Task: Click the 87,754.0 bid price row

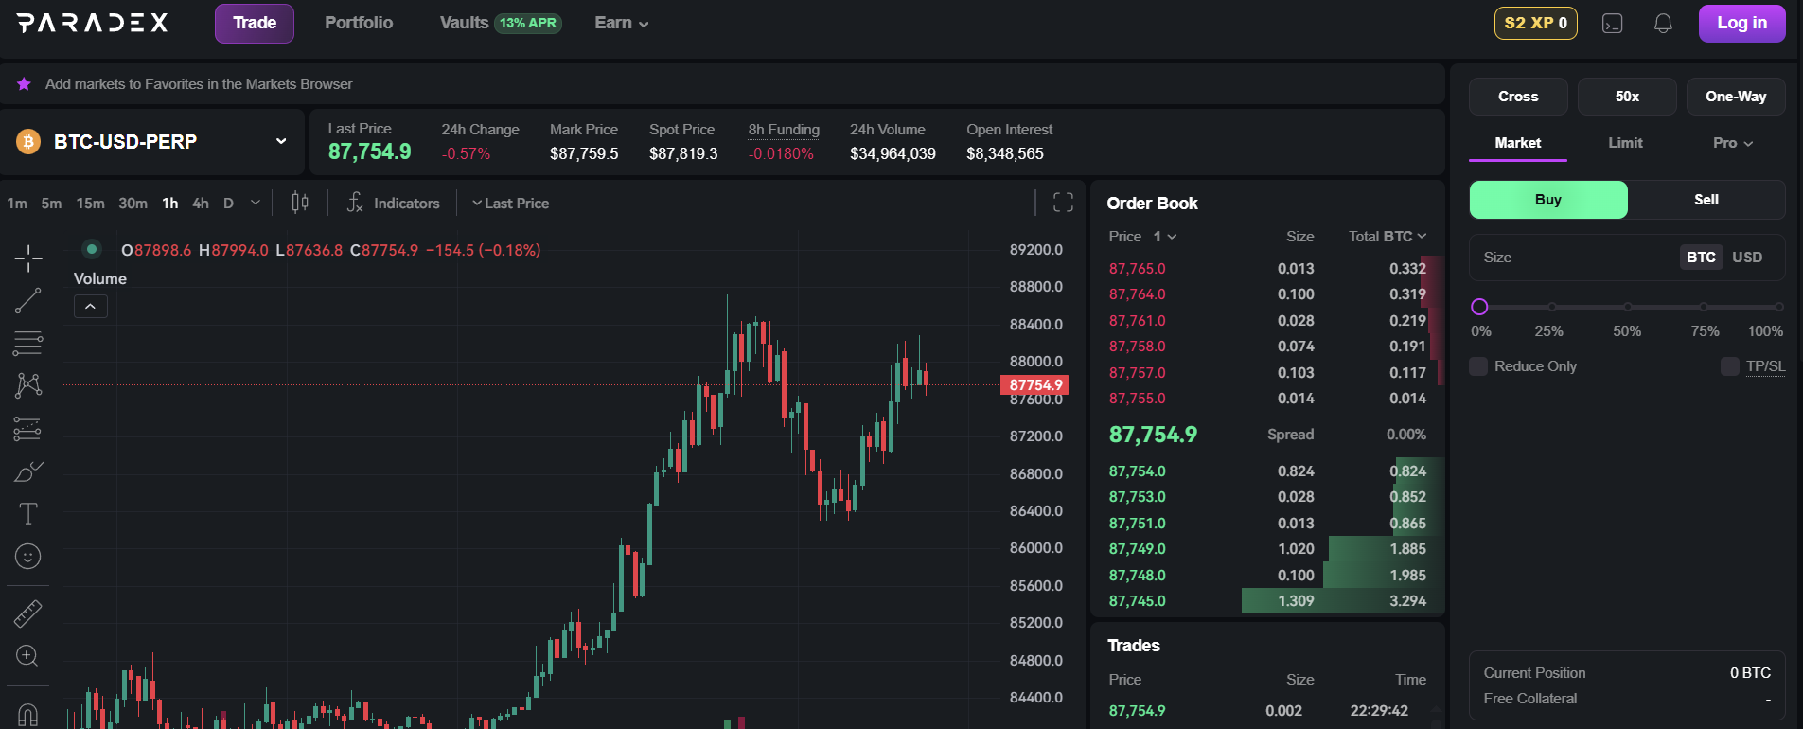Action: pos(1268,471)
